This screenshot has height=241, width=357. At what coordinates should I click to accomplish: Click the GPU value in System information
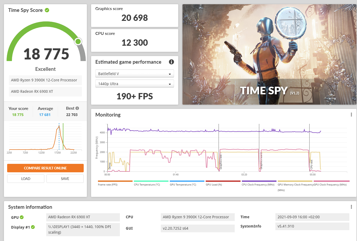[x=83, y=217]
